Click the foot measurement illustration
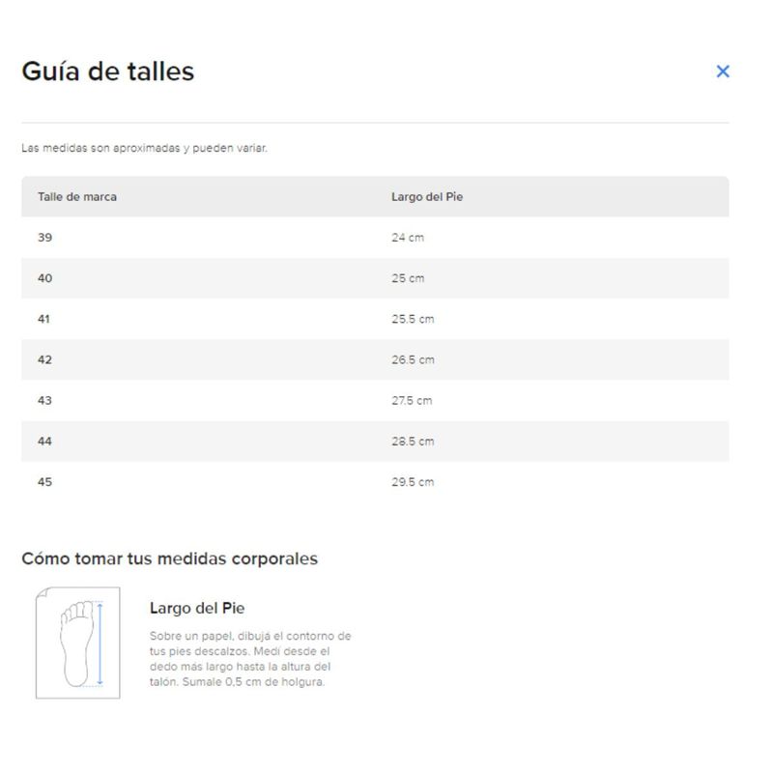Image resolution: width=773 pixels, height=773 pixels. click(x=78, y=643)
